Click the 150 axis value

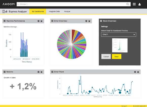10,35
